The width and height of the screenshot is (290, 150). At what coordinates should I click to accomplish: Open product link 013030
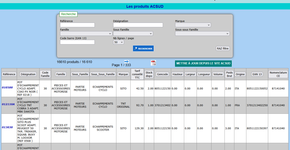pyautogui.click(x=7, y=127)
